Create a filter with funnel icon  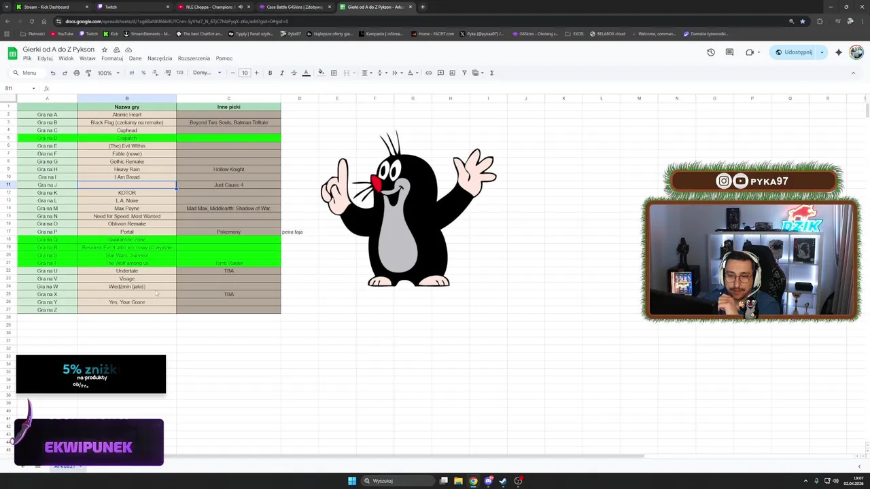(x=464, y=73)
